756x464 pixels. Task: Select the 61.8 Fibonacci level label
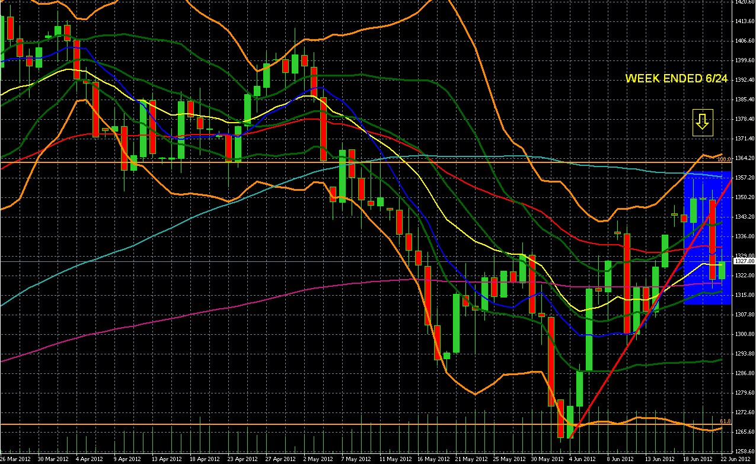pos(722,421)
